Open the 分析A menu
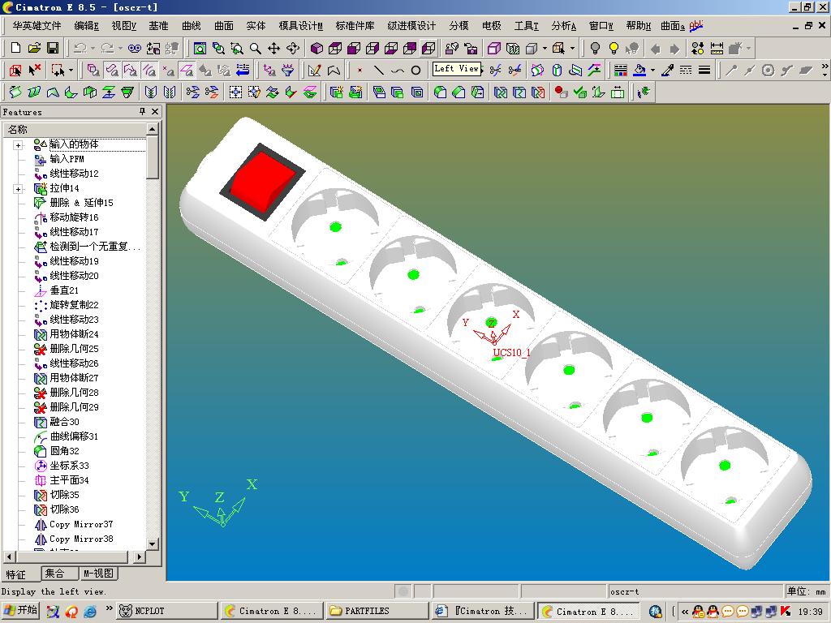Viewport: 831px width, 623px height. [563, 25]
